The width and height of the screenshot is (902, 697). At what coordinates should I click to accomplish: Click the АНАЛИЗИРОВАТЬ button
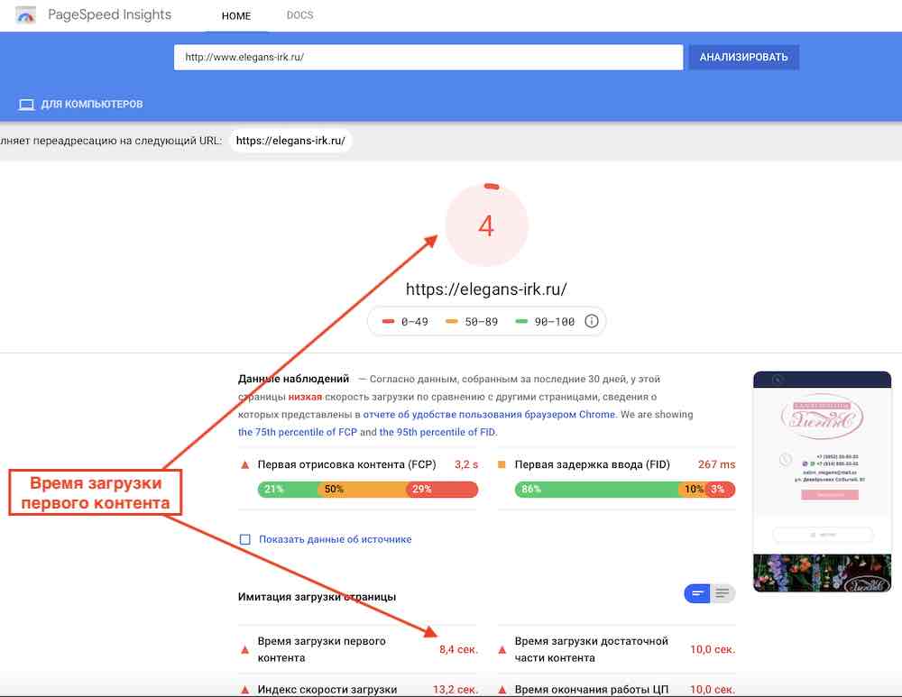coord(743,58)
